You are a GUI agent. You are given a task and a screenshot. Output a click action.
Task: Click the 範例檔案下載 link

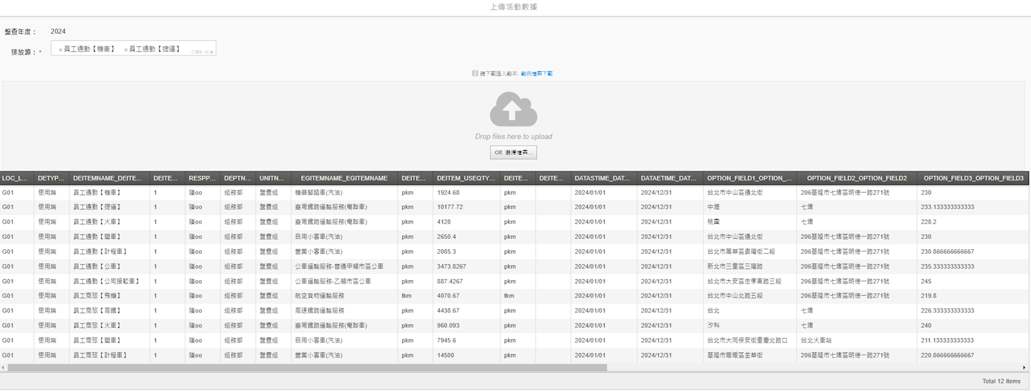point(536,73)
